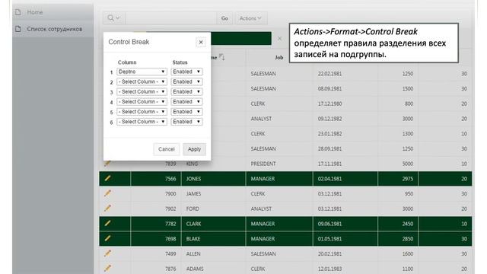Open Status Enabled dropdown for row 6
The image size is (487, 274).
tap(186, 122)
